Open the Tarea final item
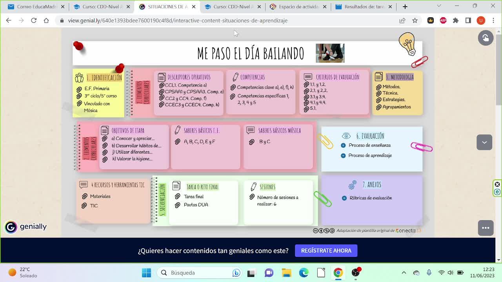Viewport: 502px width, 282px height. [194, 197]
